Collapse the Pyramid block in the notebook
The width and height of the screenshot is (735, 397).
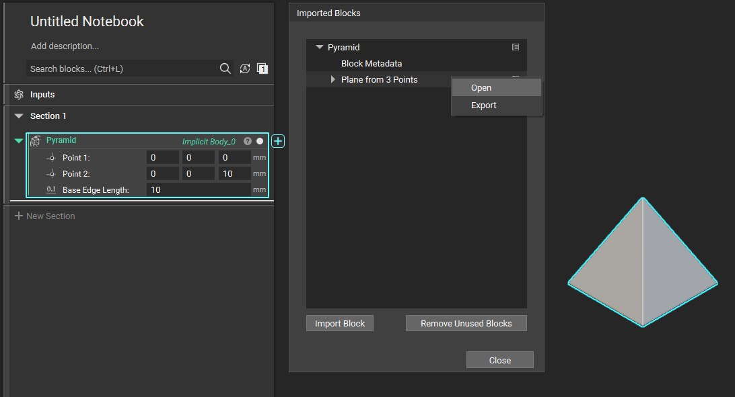pos(19,141)
